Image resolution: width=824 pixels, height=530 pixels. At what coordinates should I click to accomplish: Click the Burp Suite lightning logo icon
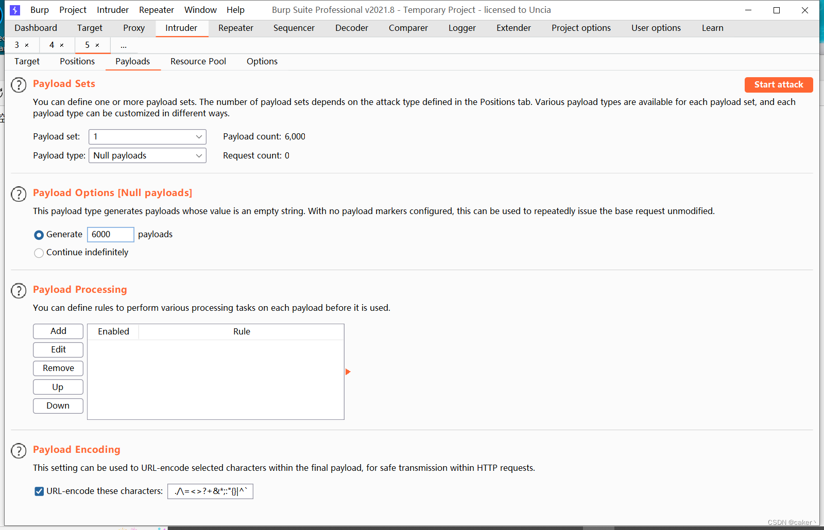coord(15,10)
